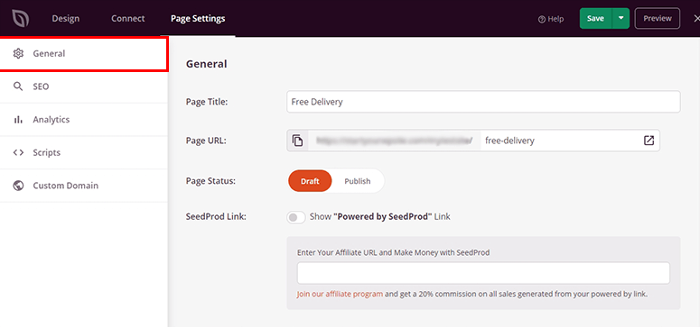
Task: Click the Page Title label
Action: [x=207, y=102]
